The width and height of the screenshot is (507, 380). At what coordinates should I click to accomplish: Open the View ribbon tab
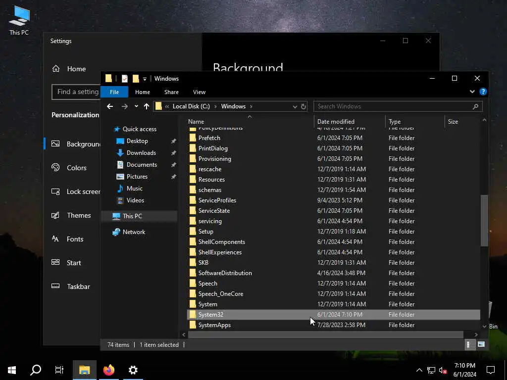point(199,92)
